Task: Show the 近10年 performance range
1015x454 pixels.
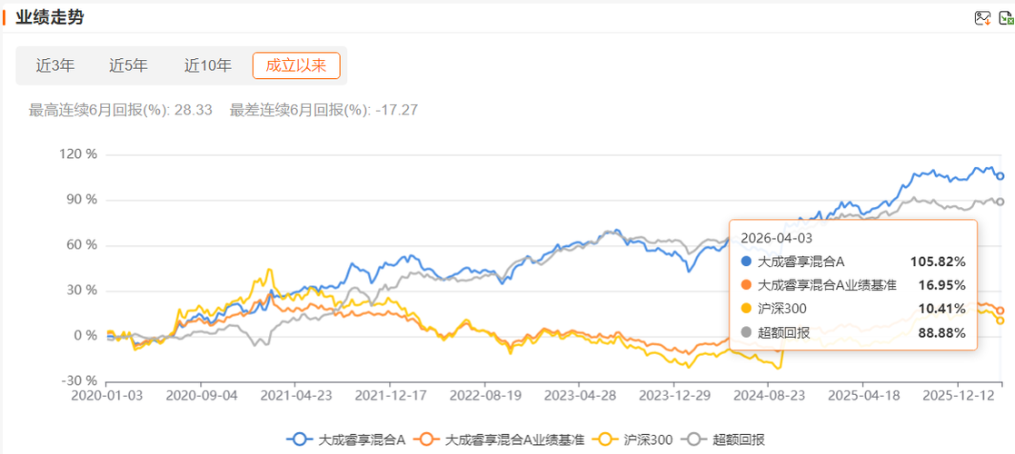Action: click(208, 65)
